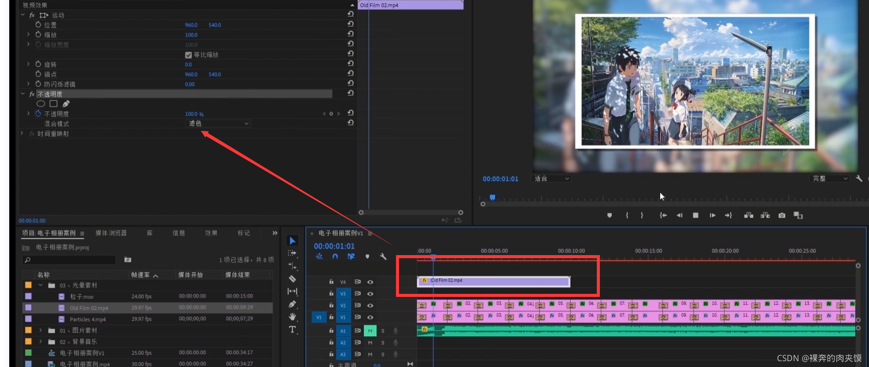Screen dimensions: 869x367
Task: Go to In point
Action: tap(663, 215)
